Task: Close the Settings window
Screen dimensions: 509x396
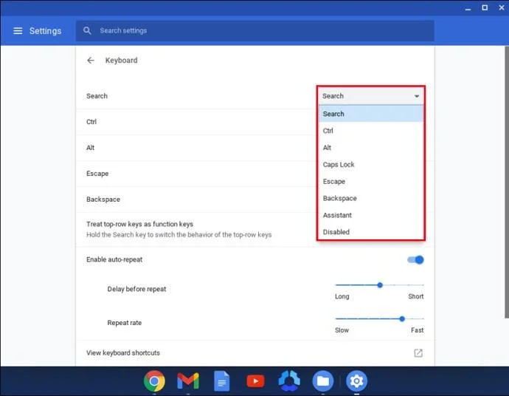Action: (502, 8)
